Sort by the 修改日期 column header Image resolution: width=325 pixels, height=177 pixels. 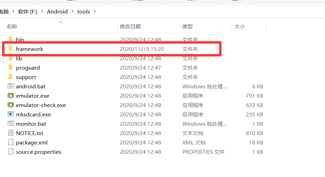tap(130, 26)
